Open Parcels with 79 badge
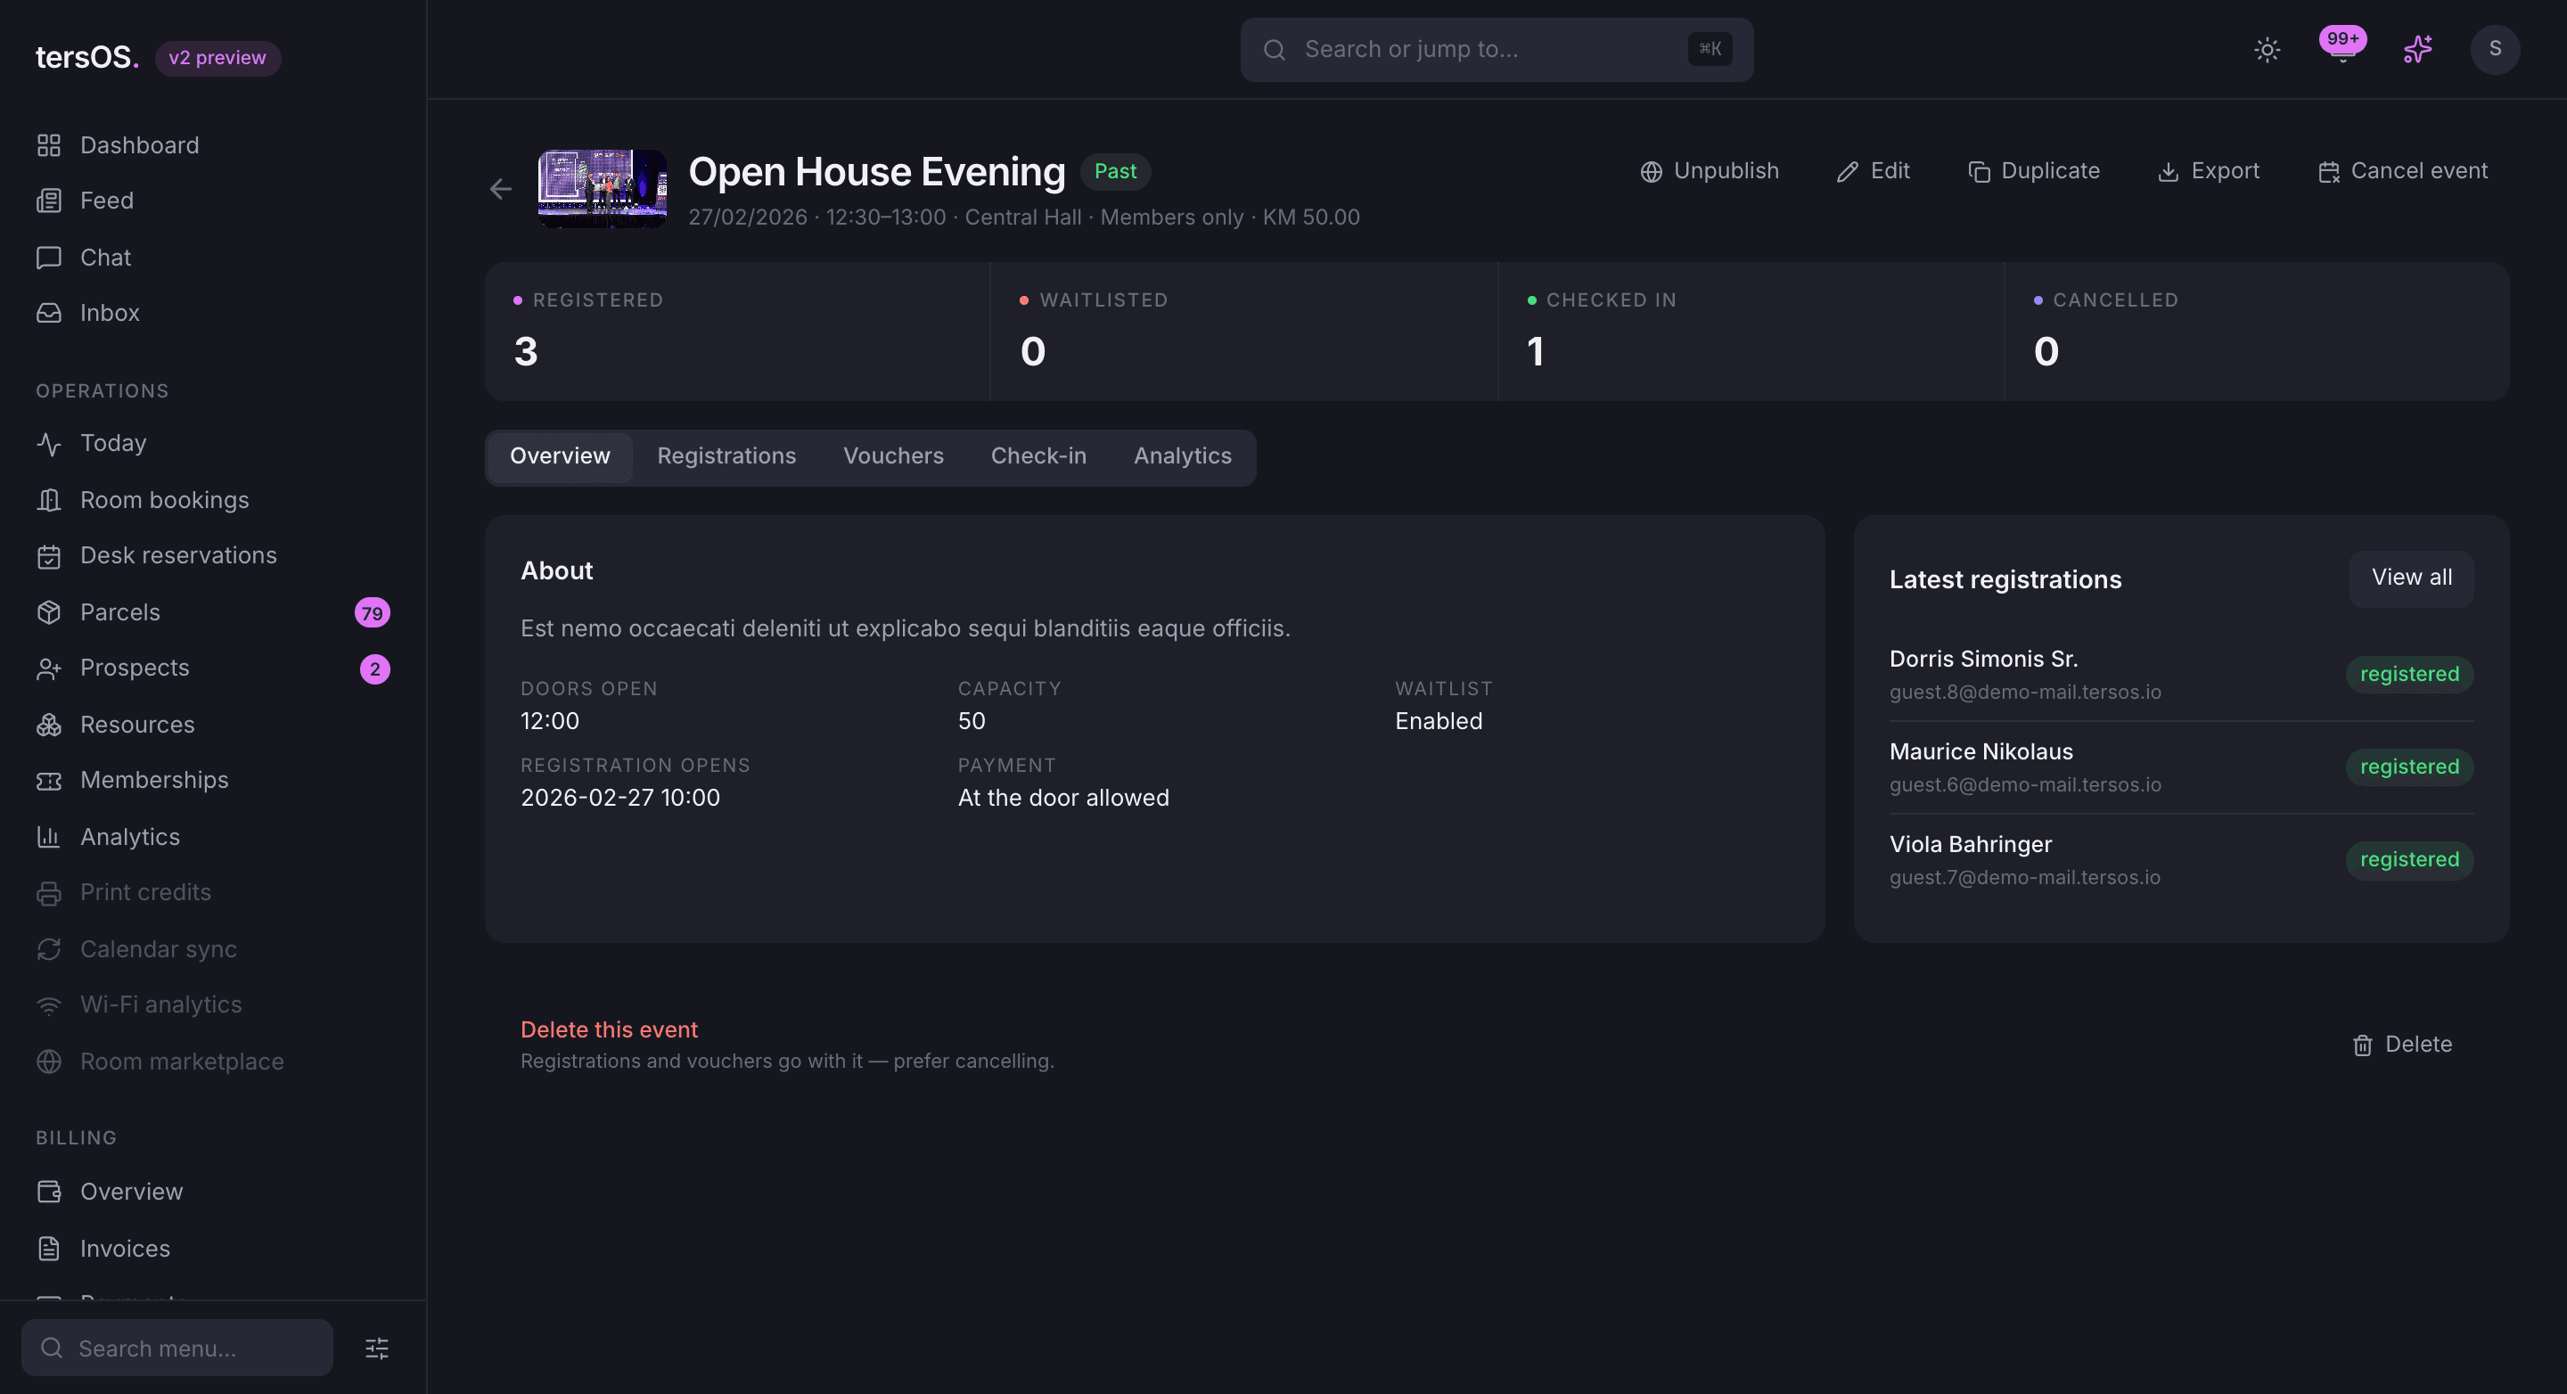The image size is (2567, 1394). click(213, 613)
